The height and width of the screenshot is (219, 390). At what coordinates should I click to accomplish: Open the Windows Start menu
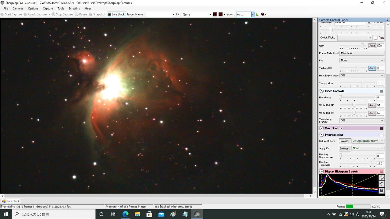point(6,214)
